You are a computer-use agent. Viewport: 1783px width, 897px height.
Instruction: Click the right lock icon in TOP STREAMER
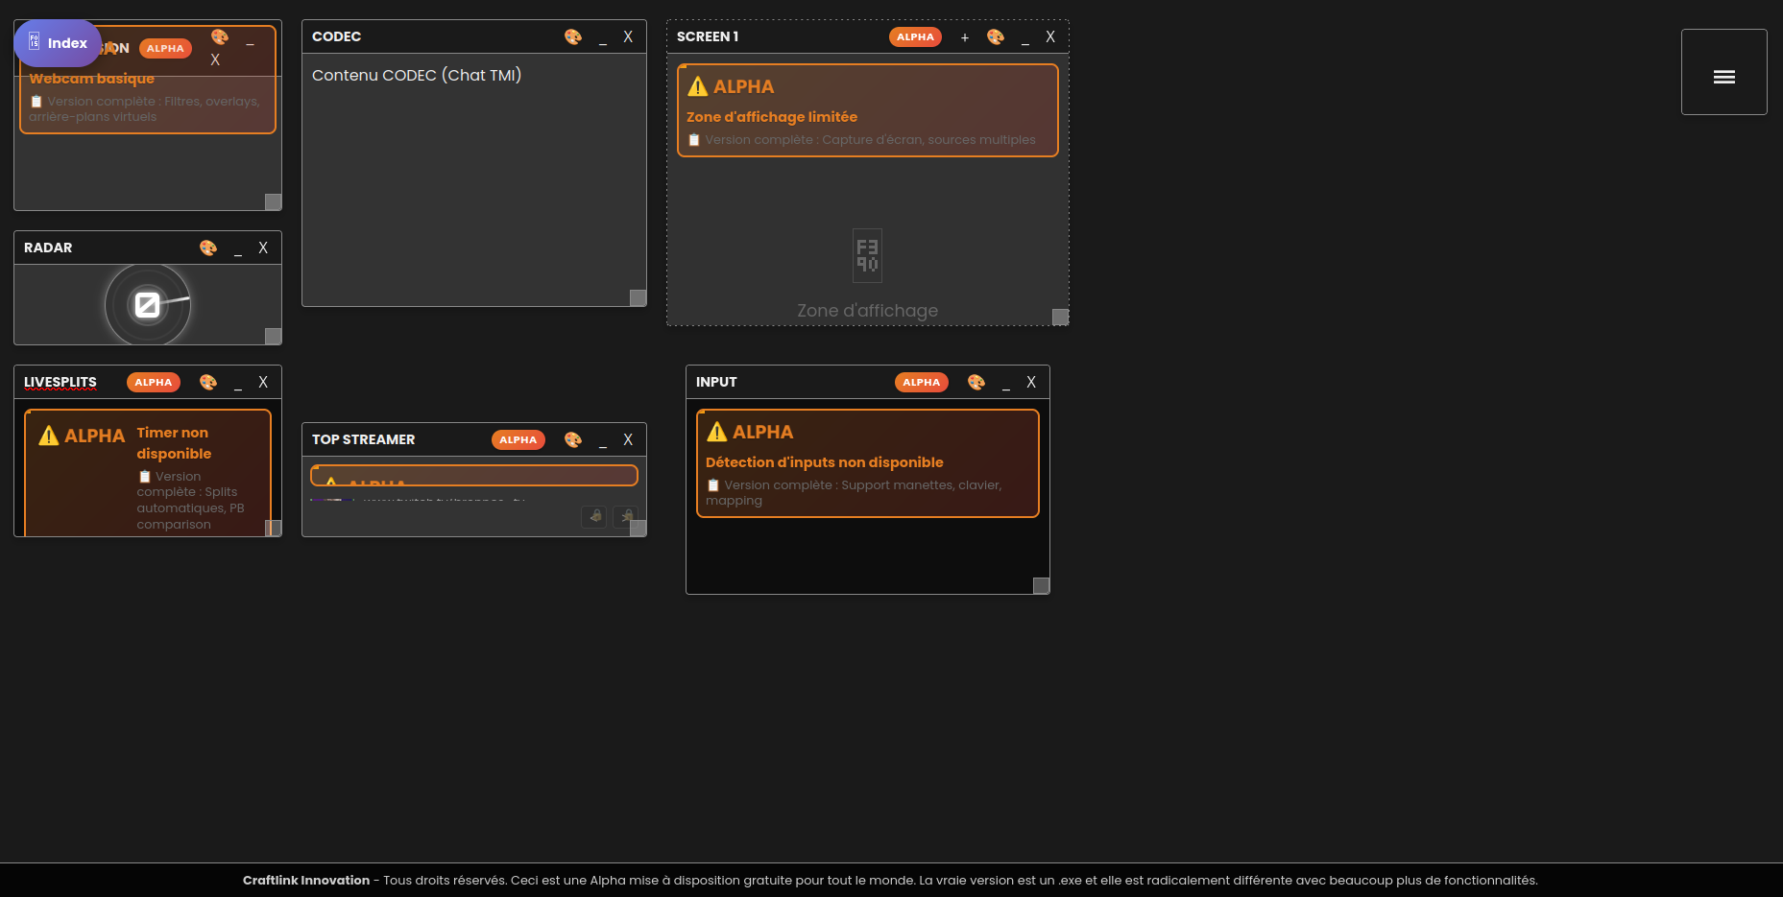click(x=625, y=516)
